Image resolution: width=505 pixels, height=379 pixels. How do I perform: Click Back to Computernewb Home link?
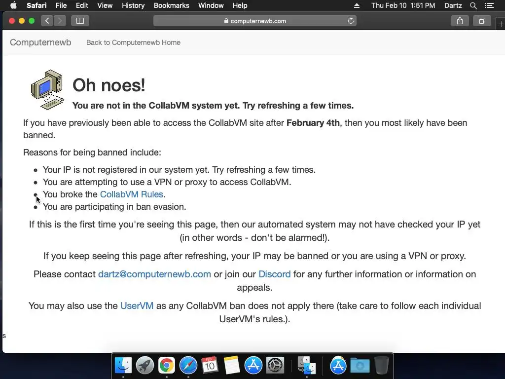click(x=133, y=42)
